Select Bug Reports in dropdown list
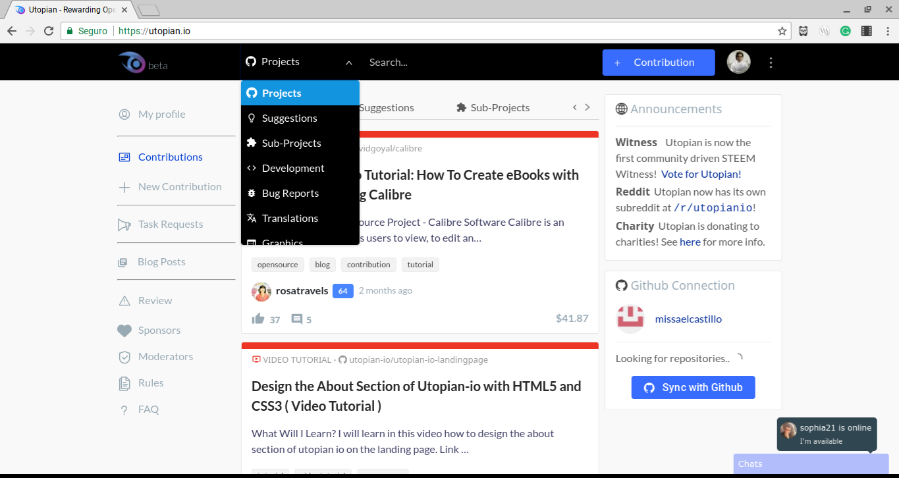899x478 pixels. [x=300, y=193]
